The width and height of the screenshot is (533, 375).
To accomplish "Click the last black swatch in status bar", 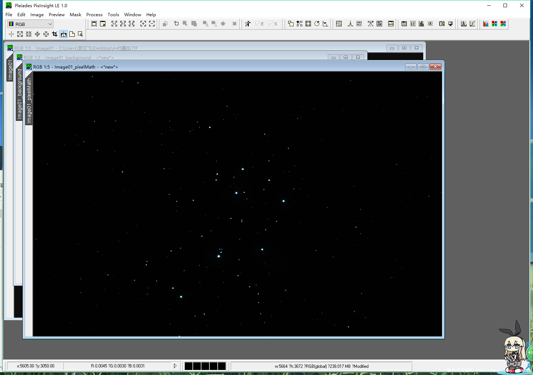I will point(222,366).
